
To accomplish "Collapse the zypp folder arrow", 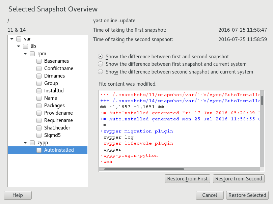I will (25, 143).
